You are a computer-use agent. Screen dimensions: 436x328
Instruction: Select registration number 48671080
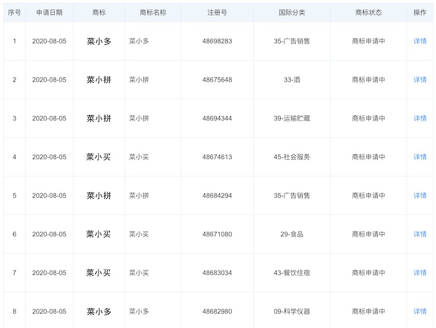(217, 234)
